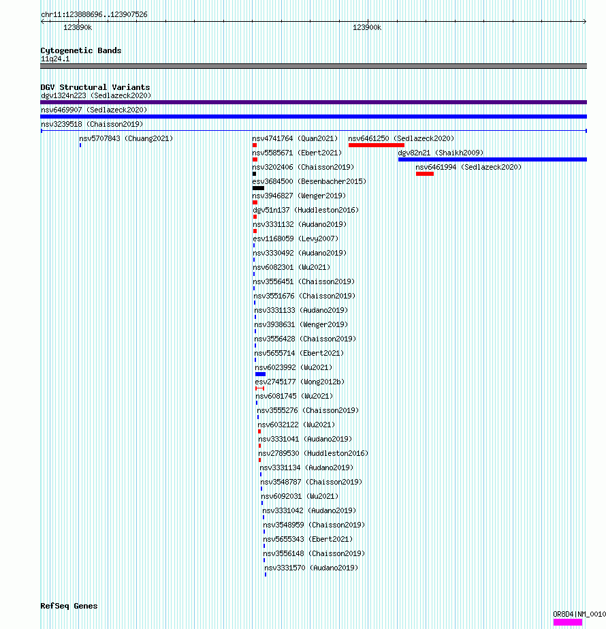This screenshot has width=606, height=629.
Task: Open nsv3551676 (Chaisson2019) variant
Action: [305, 296]
